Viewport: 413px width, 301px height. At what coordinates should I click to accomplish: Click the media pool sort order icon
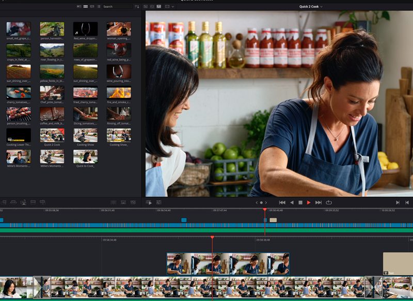pos(137,7)
